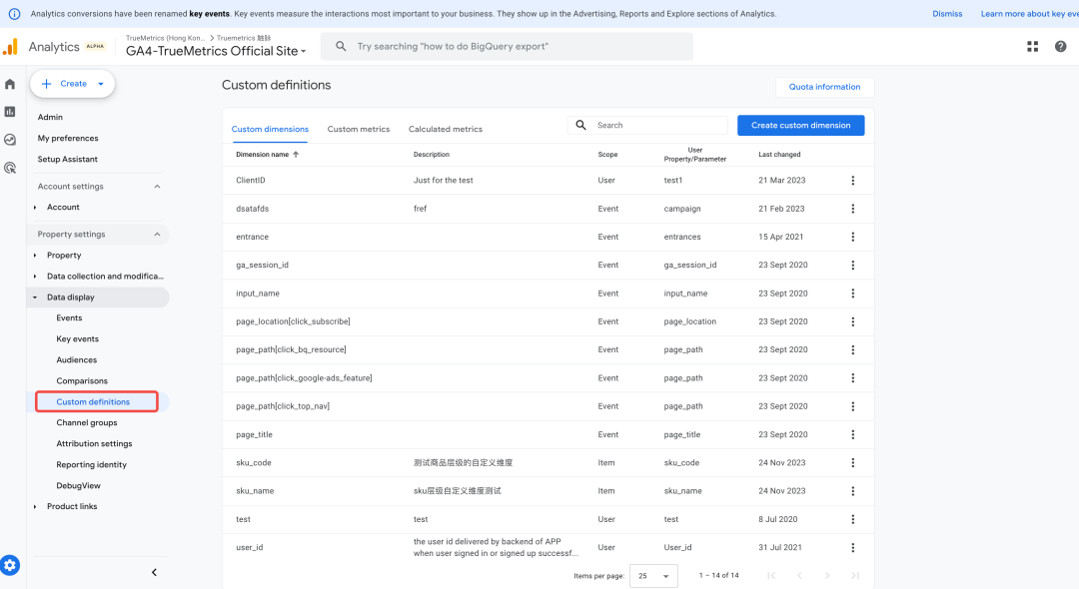Open more options for ClientID row
This screenshot has width=1079, height=589.
point(852,180)
